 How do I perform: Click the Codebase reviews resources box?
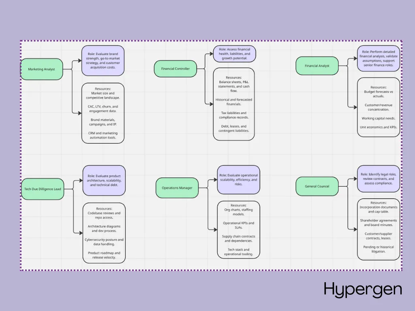point(104,233)
